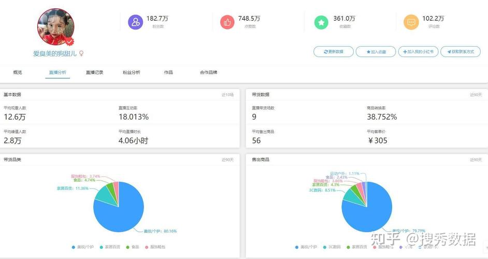Click the profile avatar photo
488x259 pixels.
coord(55,27)
